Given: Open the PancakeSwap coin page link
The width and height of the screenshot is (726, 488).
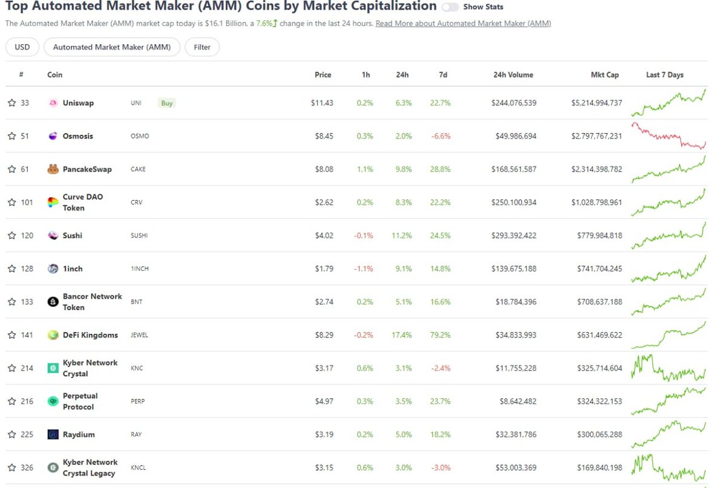Looking at the screenshot, I should coord(87,169).
